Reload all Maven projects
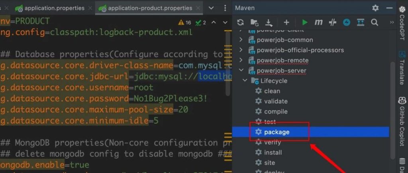 (x=240, y=23)
